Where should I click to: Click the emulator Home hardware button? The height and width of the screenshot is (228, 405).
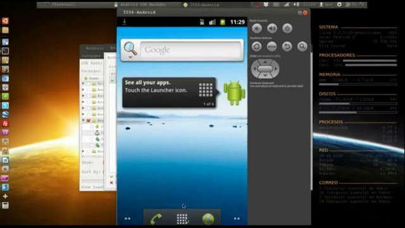(257, 46)
